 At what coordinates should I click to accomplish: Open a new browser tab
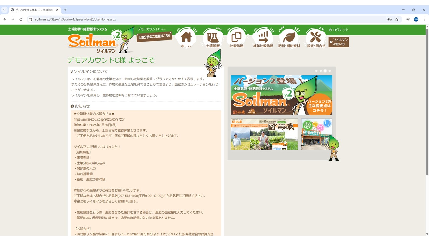tap(65, 10)
